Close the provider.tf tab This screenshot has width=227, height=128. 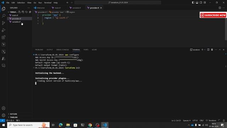pyautogui.click(x=101, y=8)
